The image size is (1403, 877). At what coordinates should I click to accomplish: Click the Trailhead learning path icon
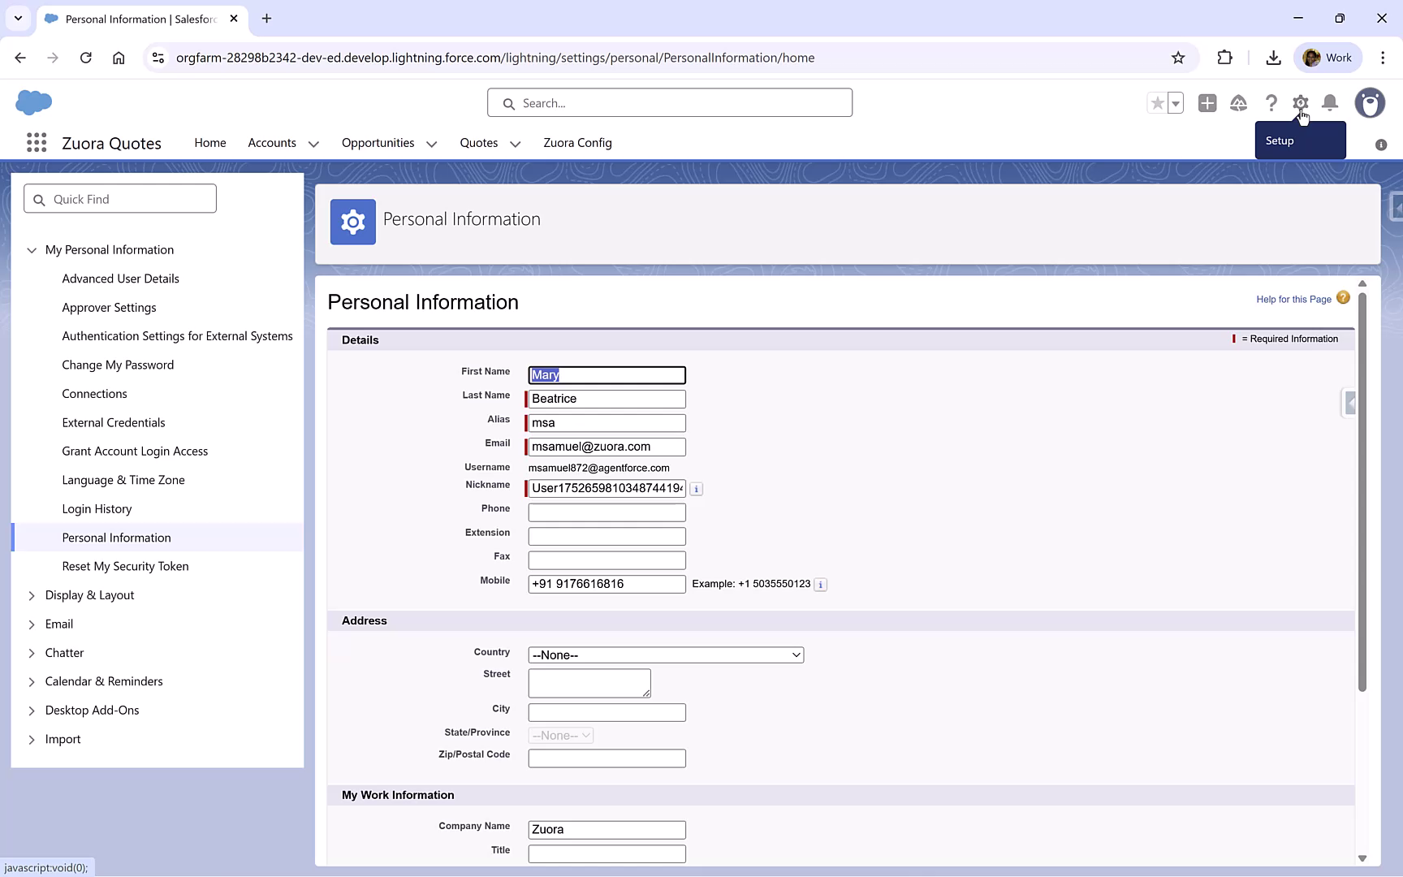[1238, 103]
